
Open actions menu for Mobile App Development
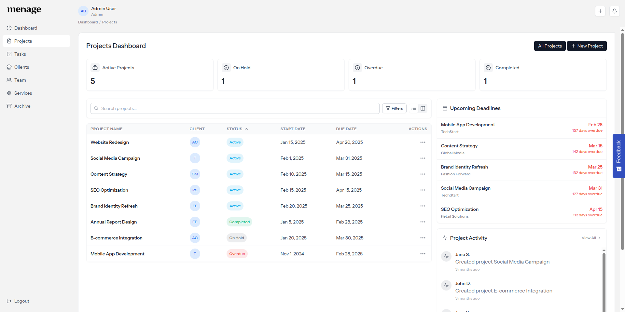click(x=423, y=254)
